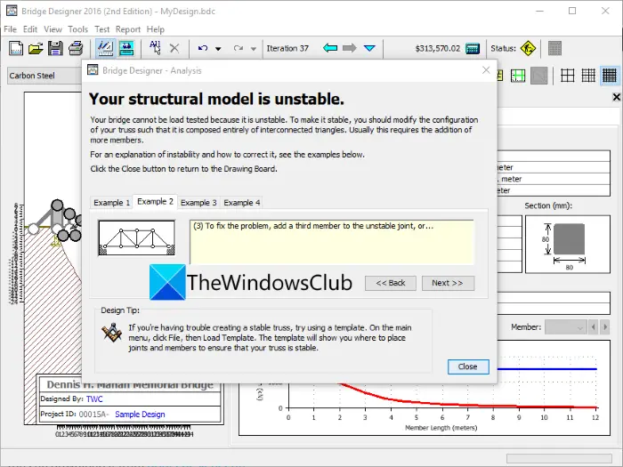This screenshot has height=467, width=623.
Task: Click the construction status warning icon
Action: (528, 48)
